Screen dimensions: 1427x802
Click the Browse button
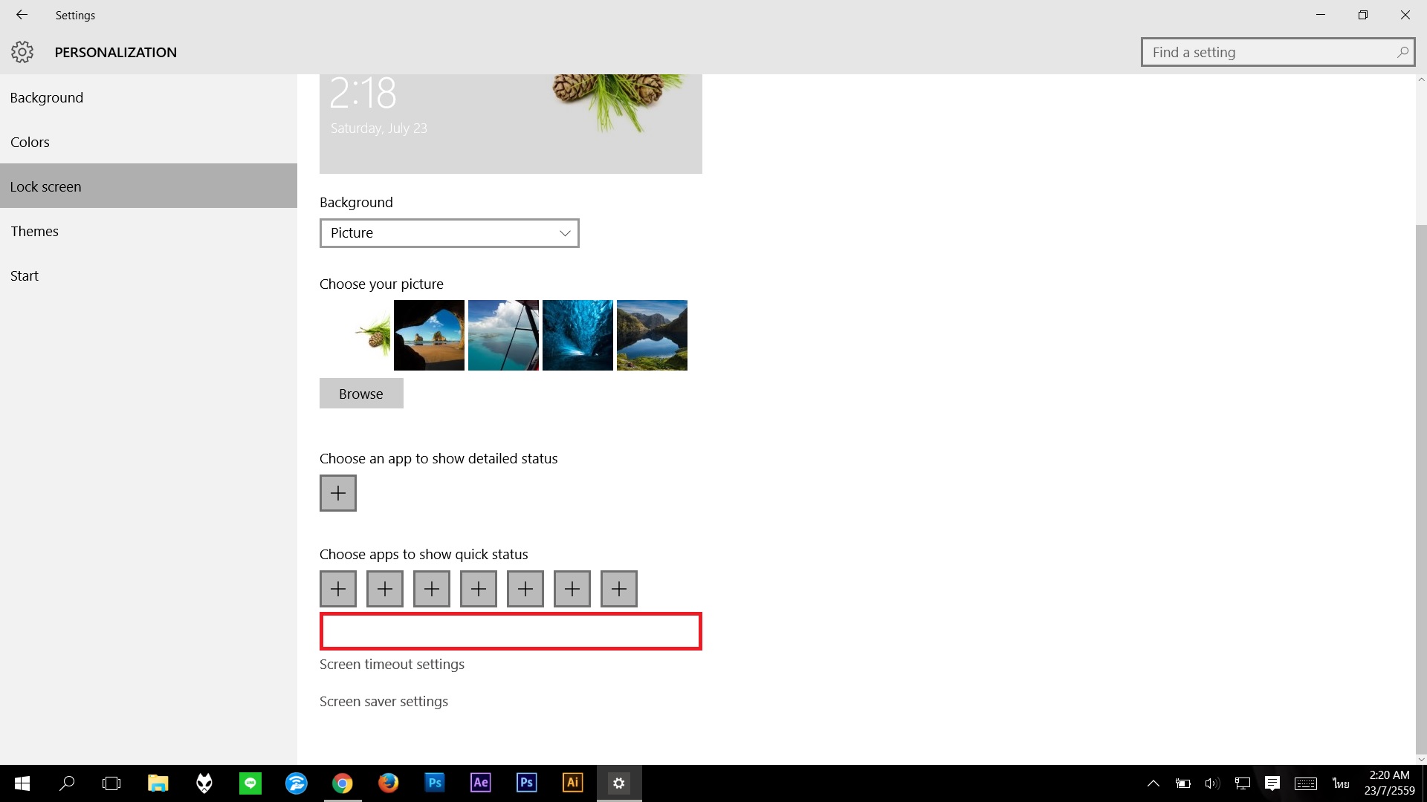[x=361, y=394]
